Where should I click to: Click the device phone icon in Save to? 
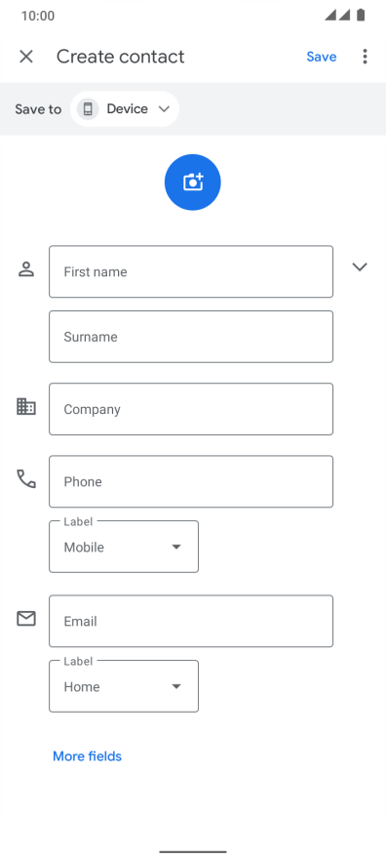(x=88, y=109)
